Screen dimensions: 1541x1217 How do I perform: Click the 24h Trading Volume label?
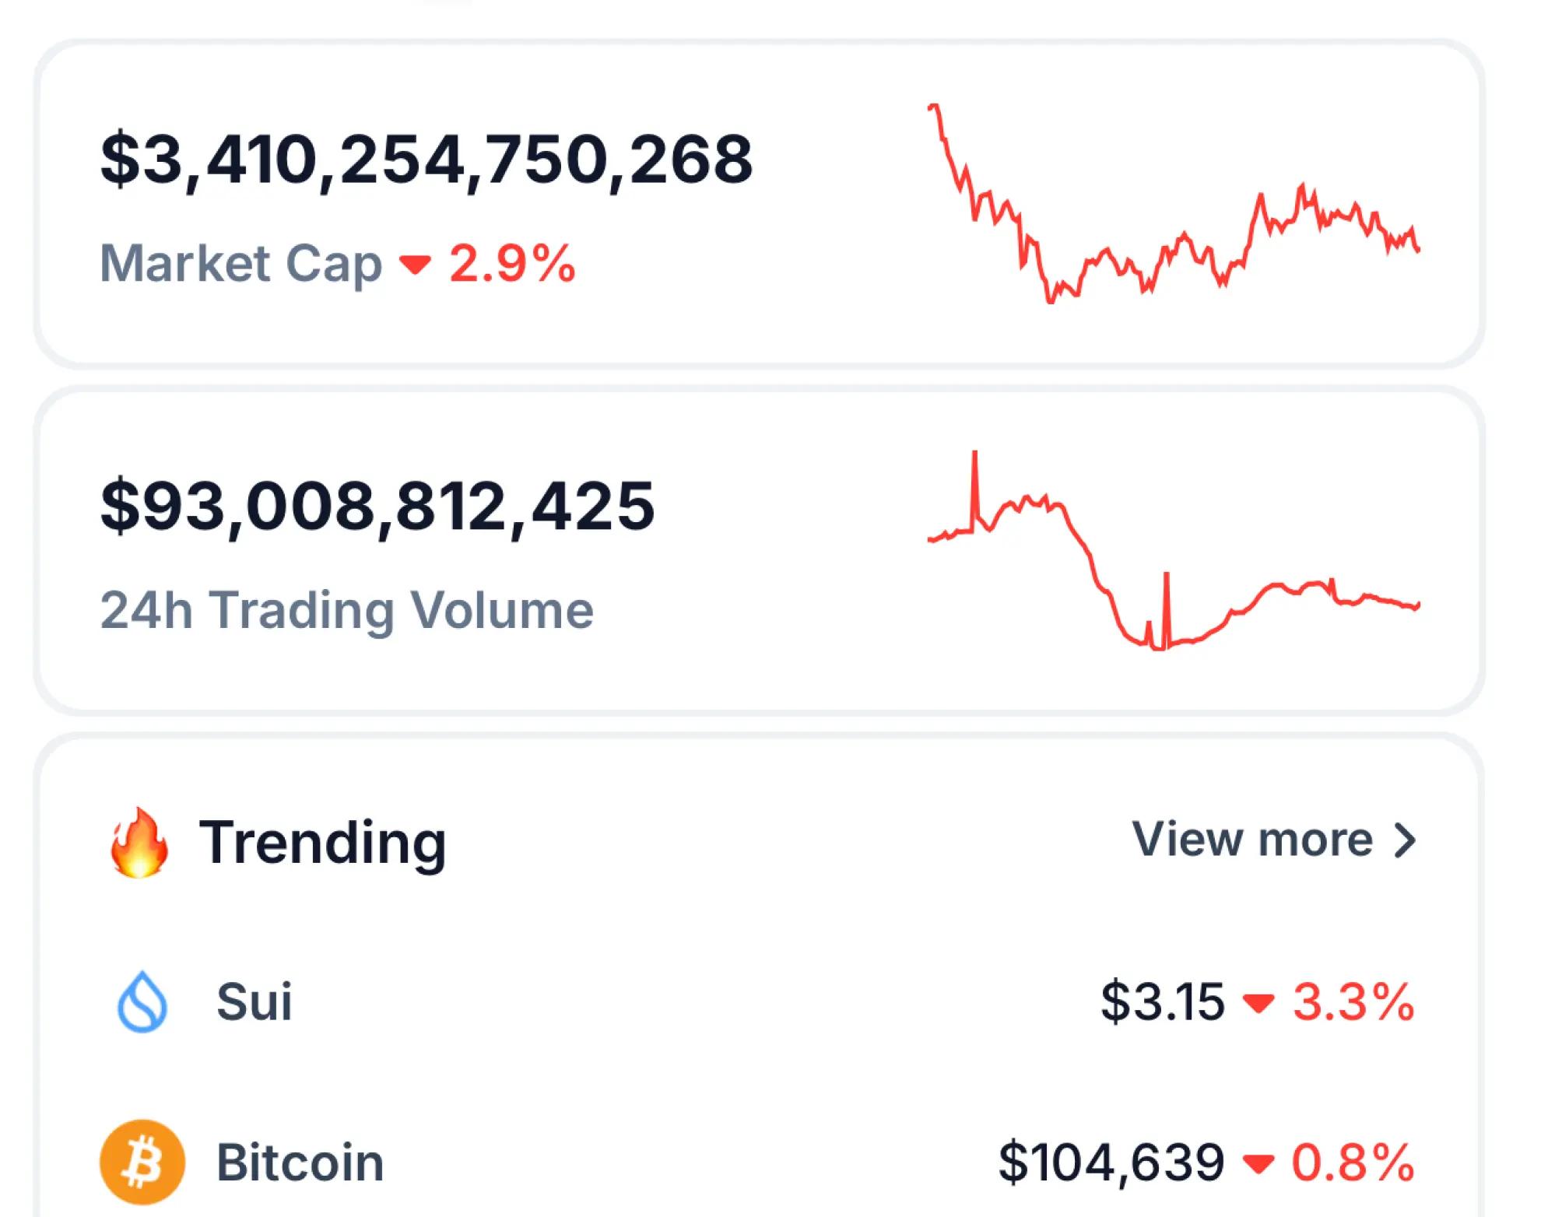click(x=347, y=610)
